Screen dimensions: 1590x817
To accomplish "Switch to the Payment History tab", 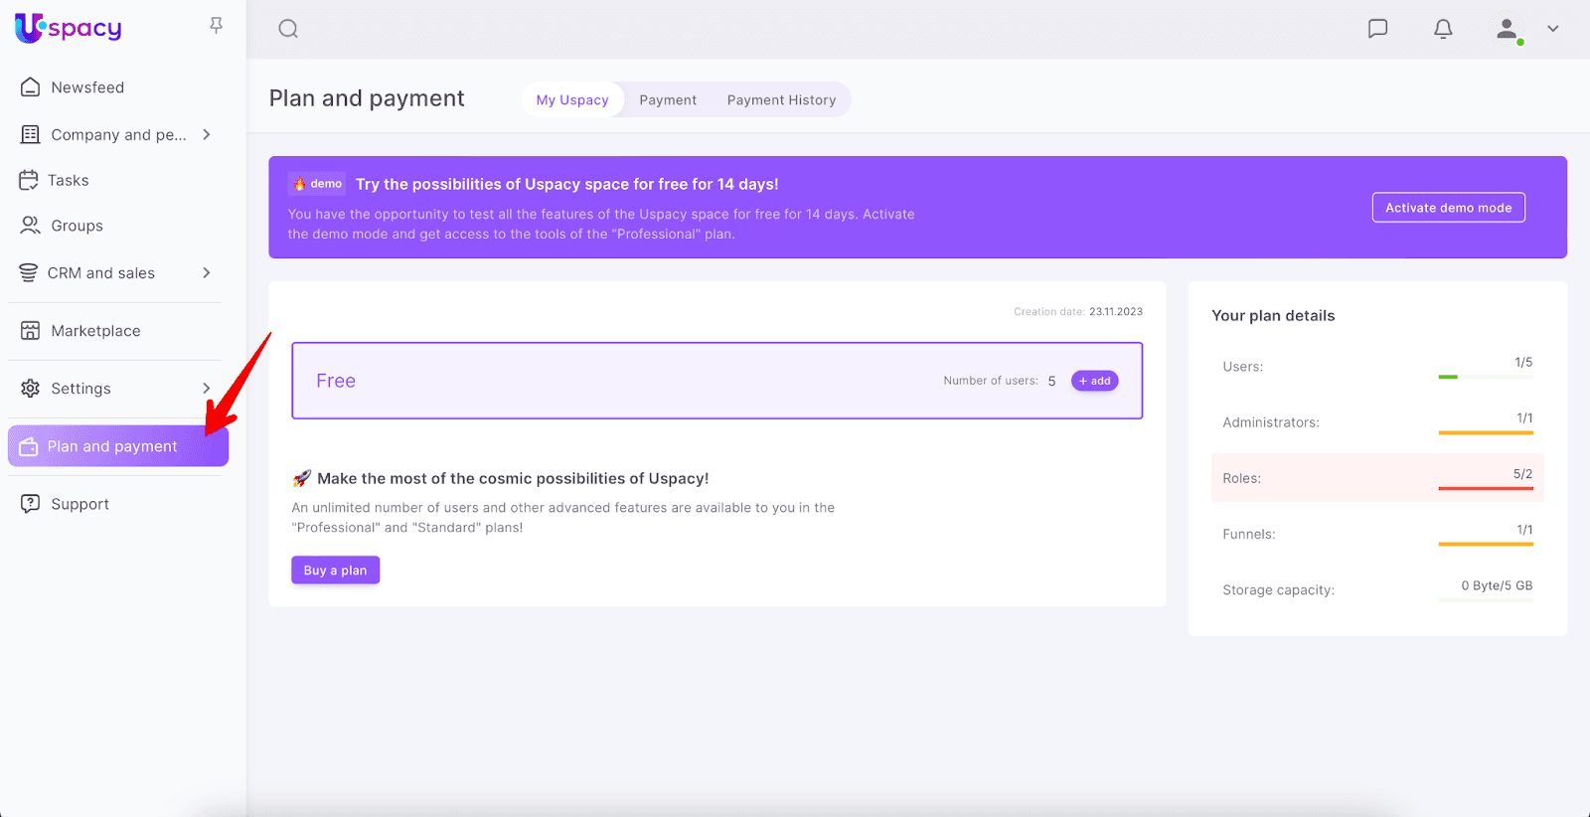I will (781, 100).
